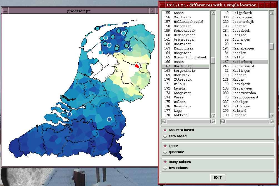Screen dimensions: 279x186
Task: Select 84 Haarlem in alphabetical list
Action: [244, 53]
